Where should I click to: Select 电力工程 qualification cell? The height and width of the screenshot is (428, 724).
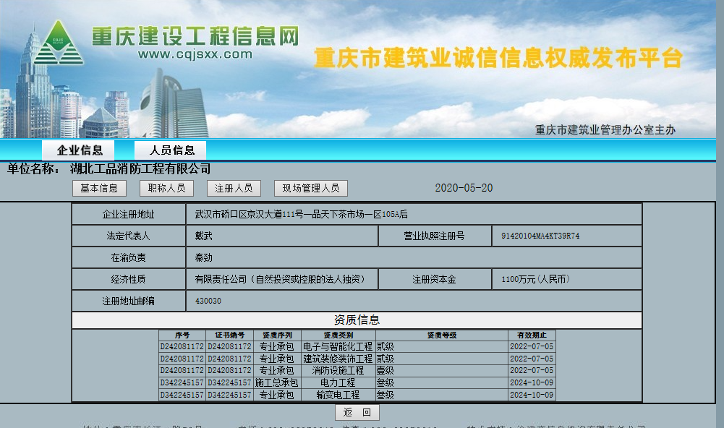(x=338, y=382)
